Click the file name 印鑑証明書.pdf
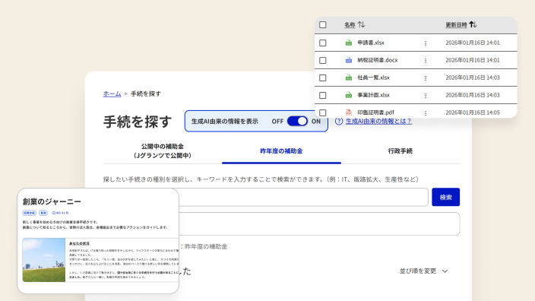 (375, 112)
